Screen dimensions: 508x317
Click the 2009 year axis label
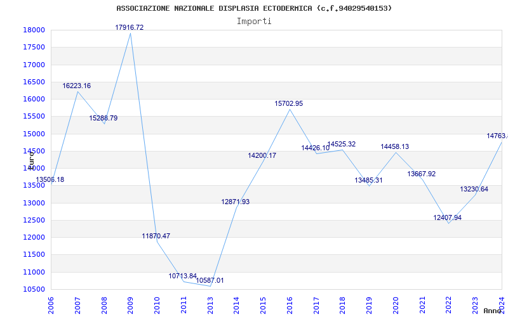pos(130,306)
